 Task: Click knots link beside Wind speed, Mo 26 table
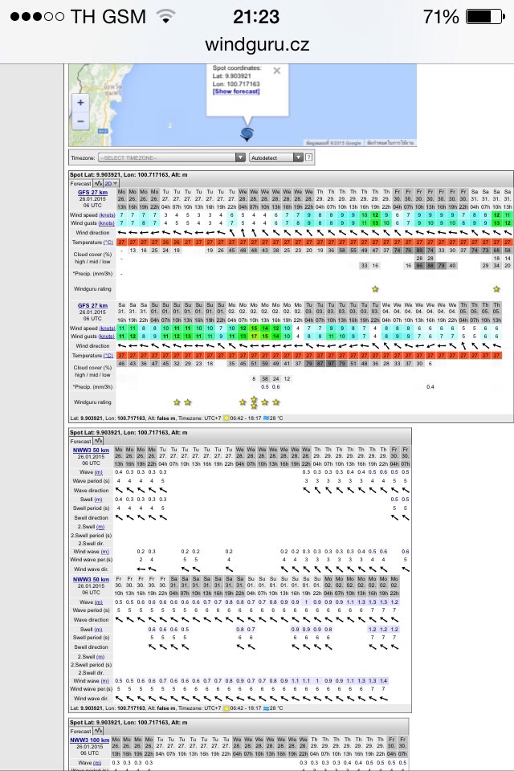[107, 215]
